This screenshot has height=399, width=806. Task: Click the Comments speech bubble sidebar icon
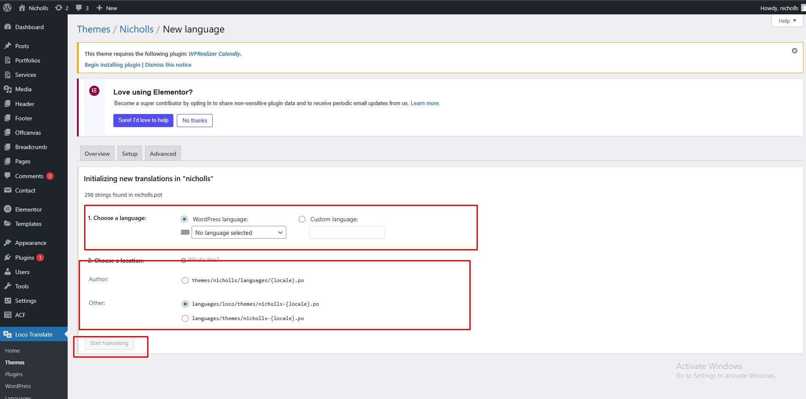8,176
